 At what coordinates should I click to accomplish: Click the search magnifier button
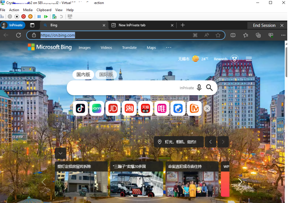(x=209, y=88)
